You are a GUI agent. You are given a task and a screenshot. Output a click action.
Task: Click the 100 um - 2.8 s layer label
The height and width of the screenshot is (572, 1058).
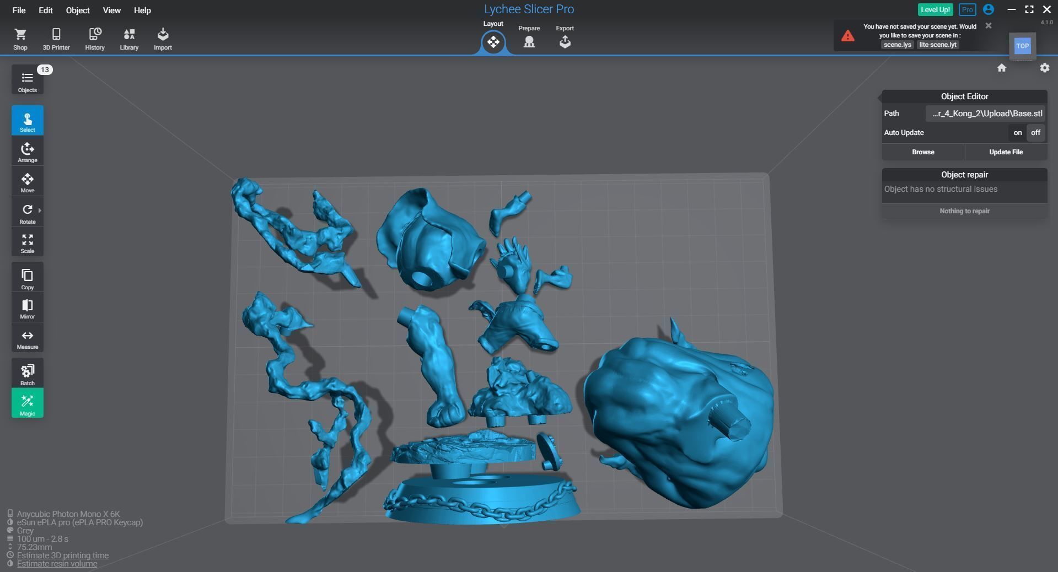tap(42, 539)
